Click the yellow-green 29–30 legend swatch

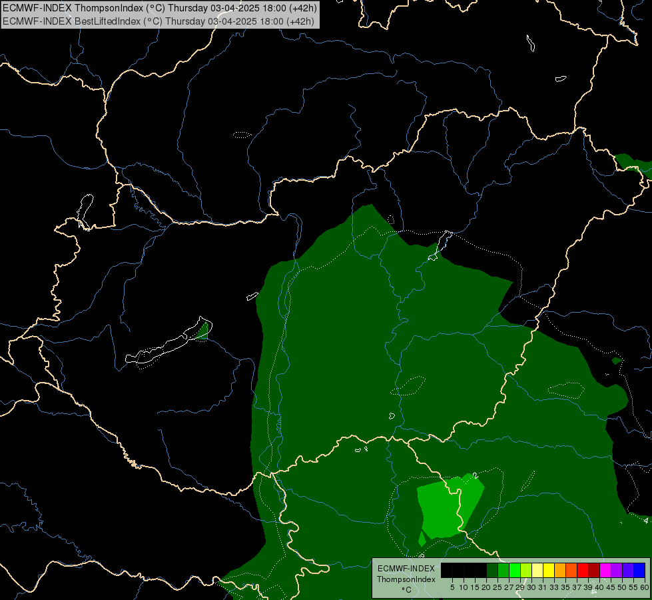point(526,570)
